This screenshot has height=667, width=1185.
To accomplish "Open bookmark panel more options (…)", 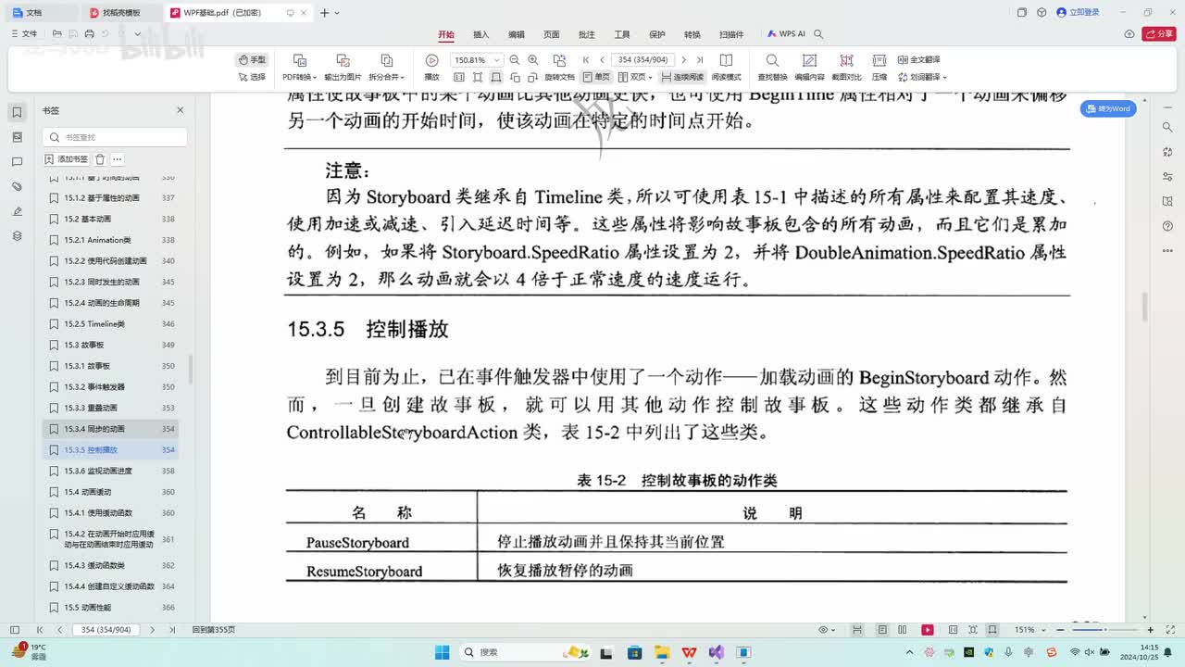I will point(118,159).
